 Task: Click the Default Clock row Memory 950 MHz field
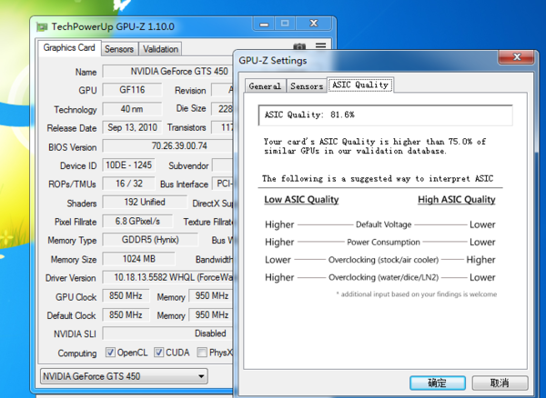[211, 315]
